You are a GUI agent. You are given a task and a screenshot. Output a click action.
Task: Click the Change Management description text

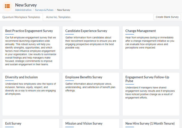[x=150, y=42]
